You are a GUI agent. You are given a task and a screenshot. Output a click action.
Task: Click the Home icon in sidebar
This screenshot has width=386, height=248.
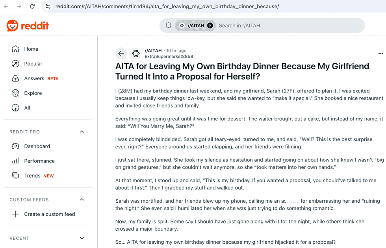coord(15,49)
